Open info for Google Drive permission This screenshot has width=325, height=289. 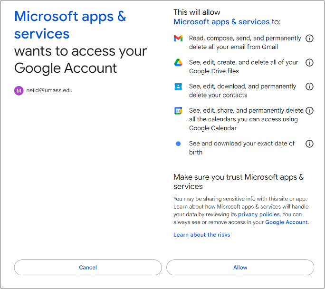(309, 62)
